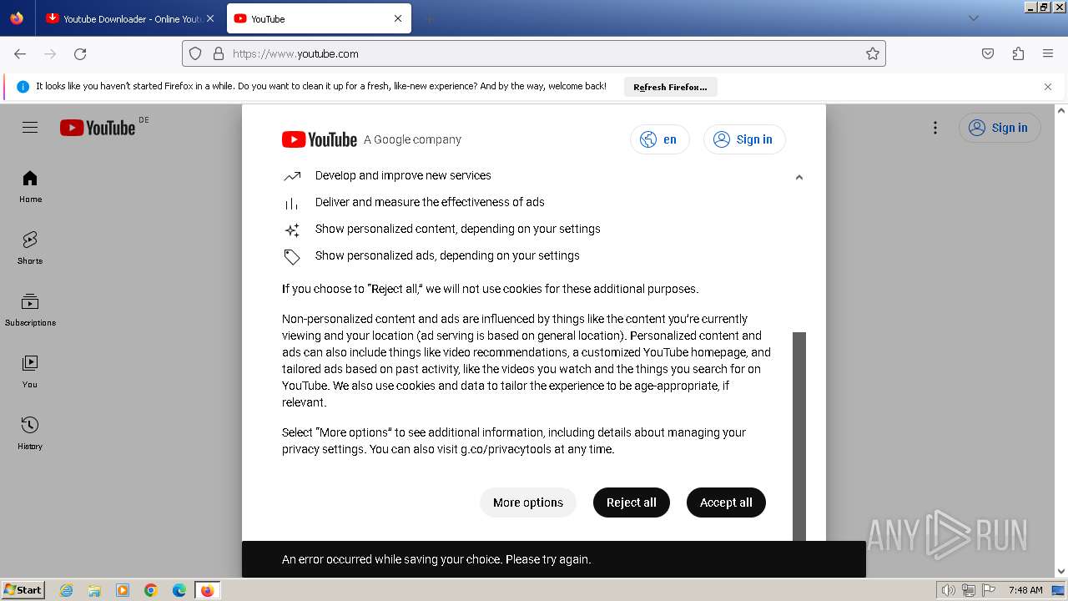Open the YouTube hamburger guide menu
The width and height of the screenshot is (1068, 601).
coord(30,128)
